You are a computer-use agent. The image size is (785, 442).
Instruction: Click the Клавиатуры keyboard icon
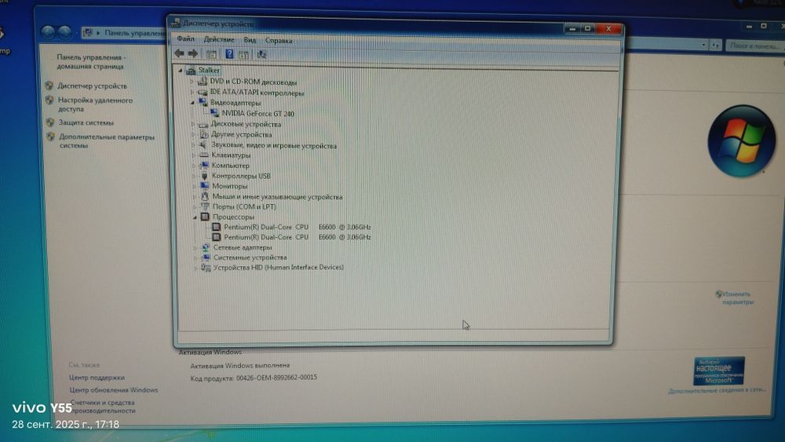tap(204, 155)
